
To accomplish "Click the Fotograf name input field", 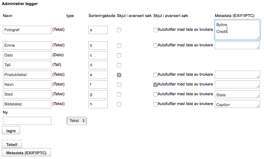I will [x=27, y=30].
